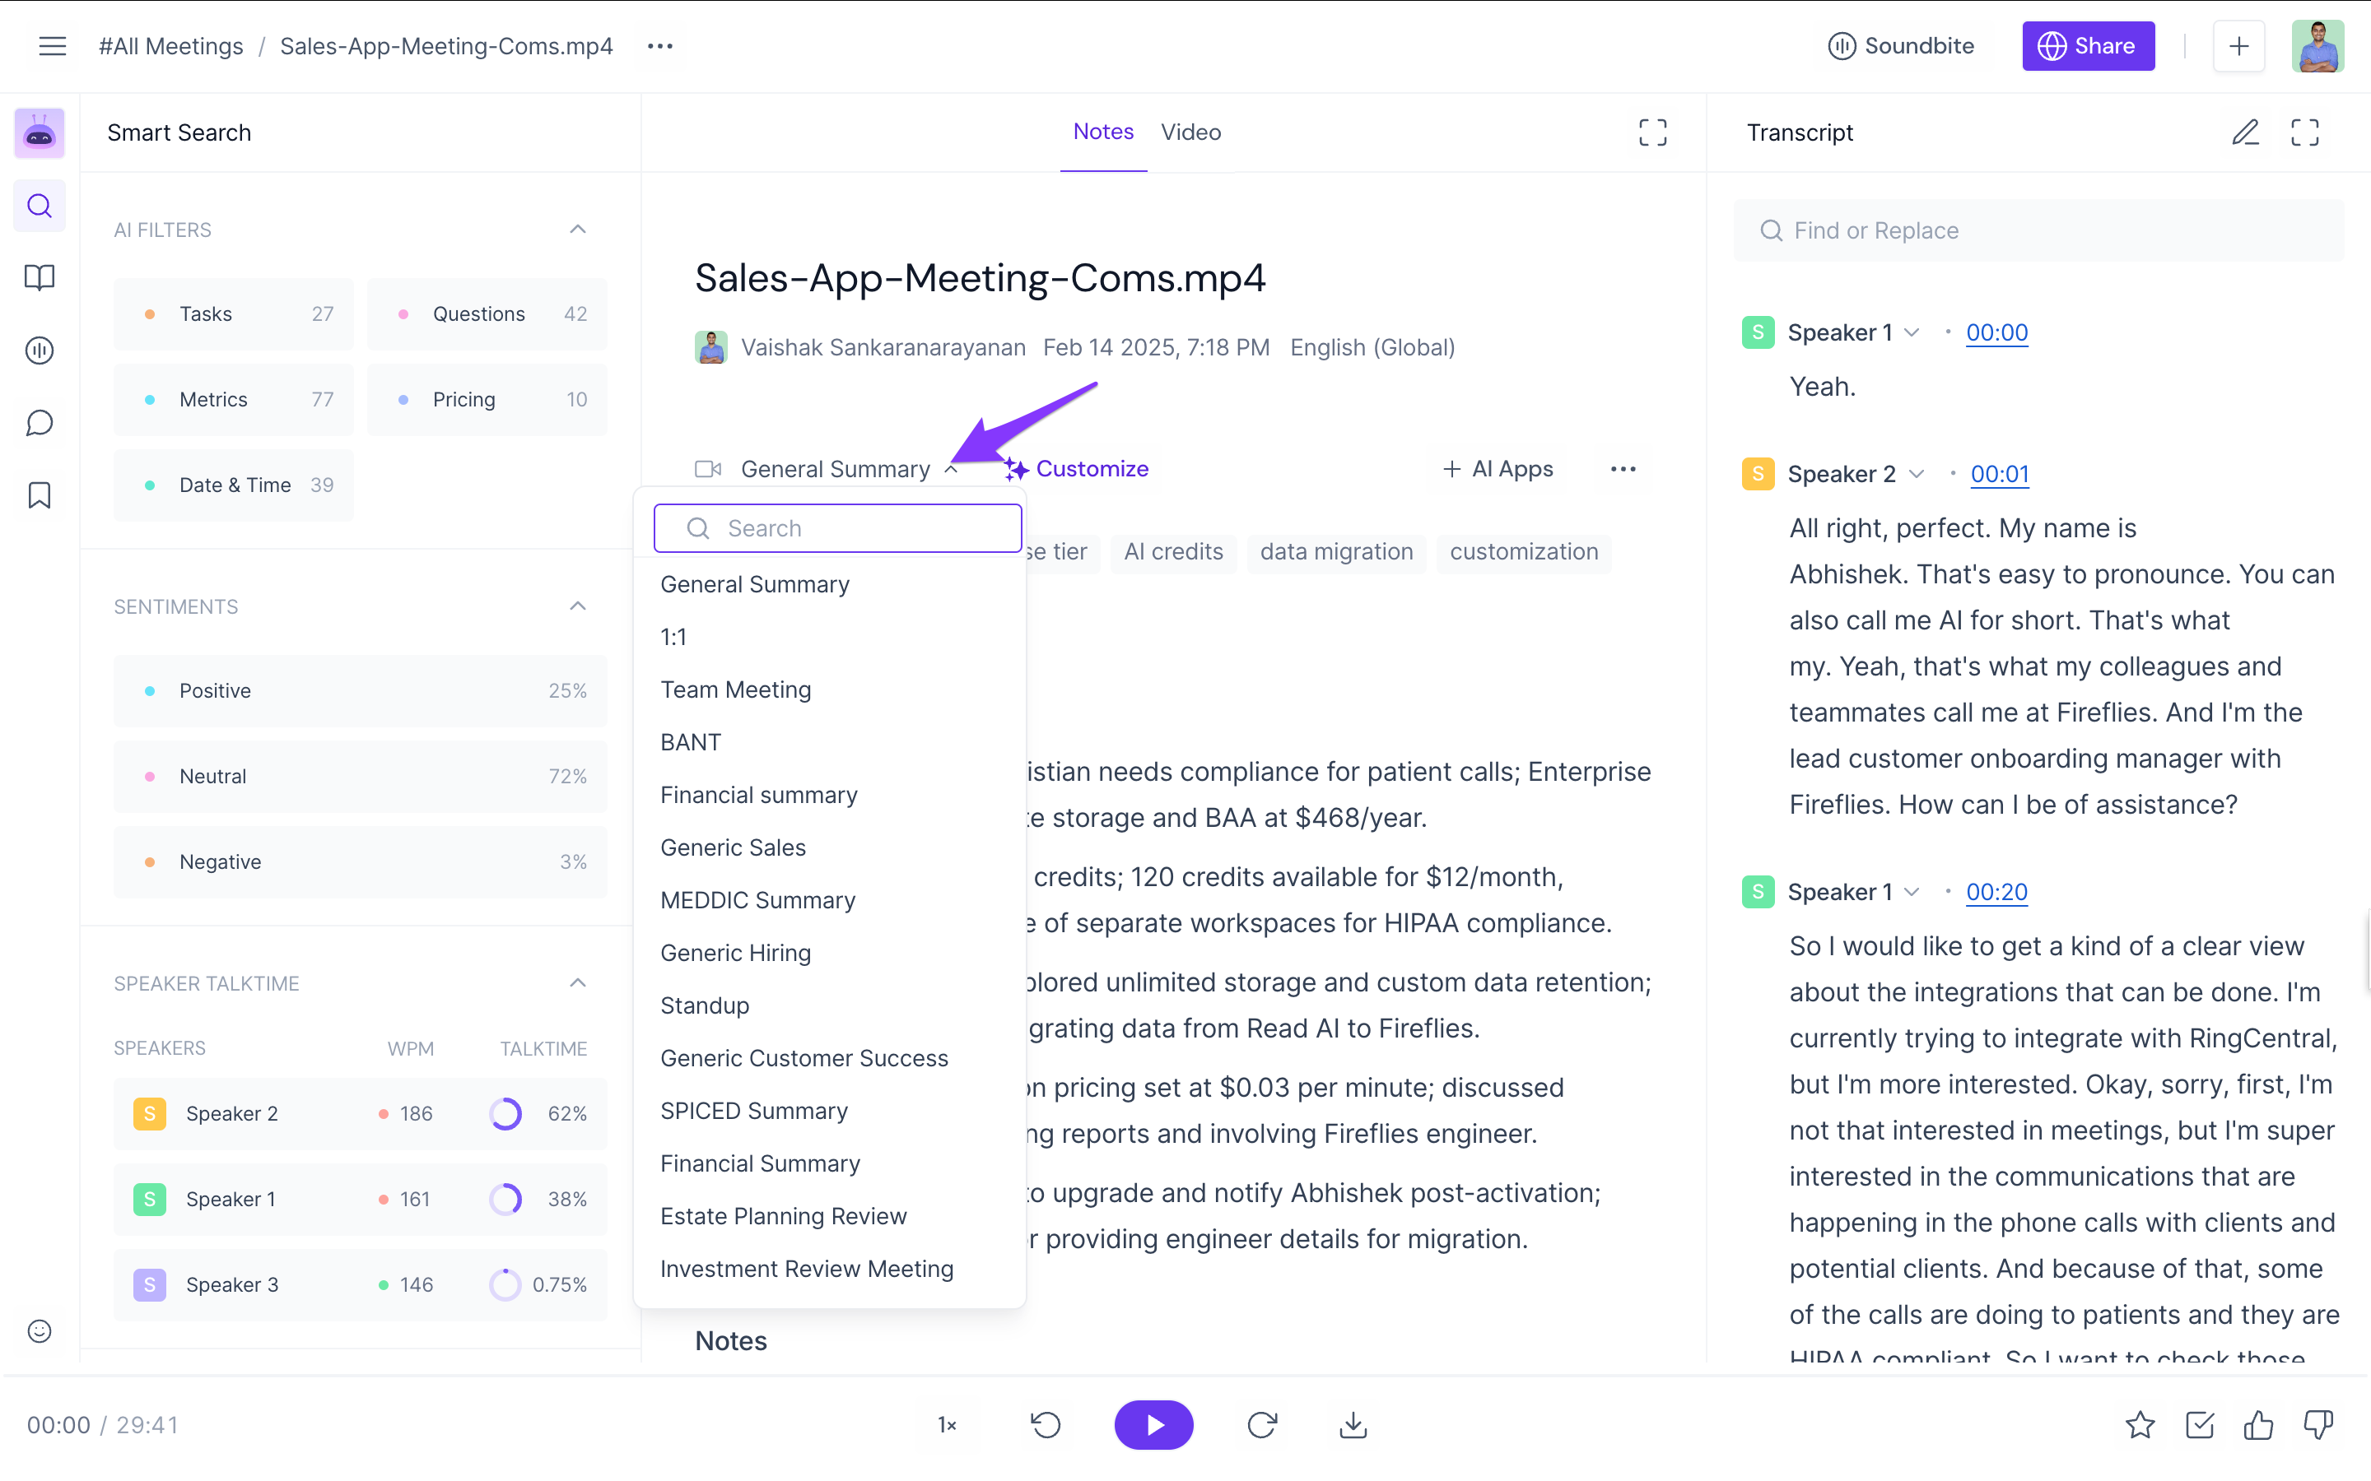Click the video camera icon by General Summary
2371x1481 pixels.
[x=707, y=469]
